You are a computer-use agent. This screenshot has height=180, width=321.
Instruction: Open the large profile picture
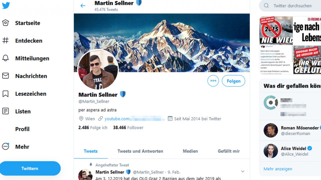[98, 69]
